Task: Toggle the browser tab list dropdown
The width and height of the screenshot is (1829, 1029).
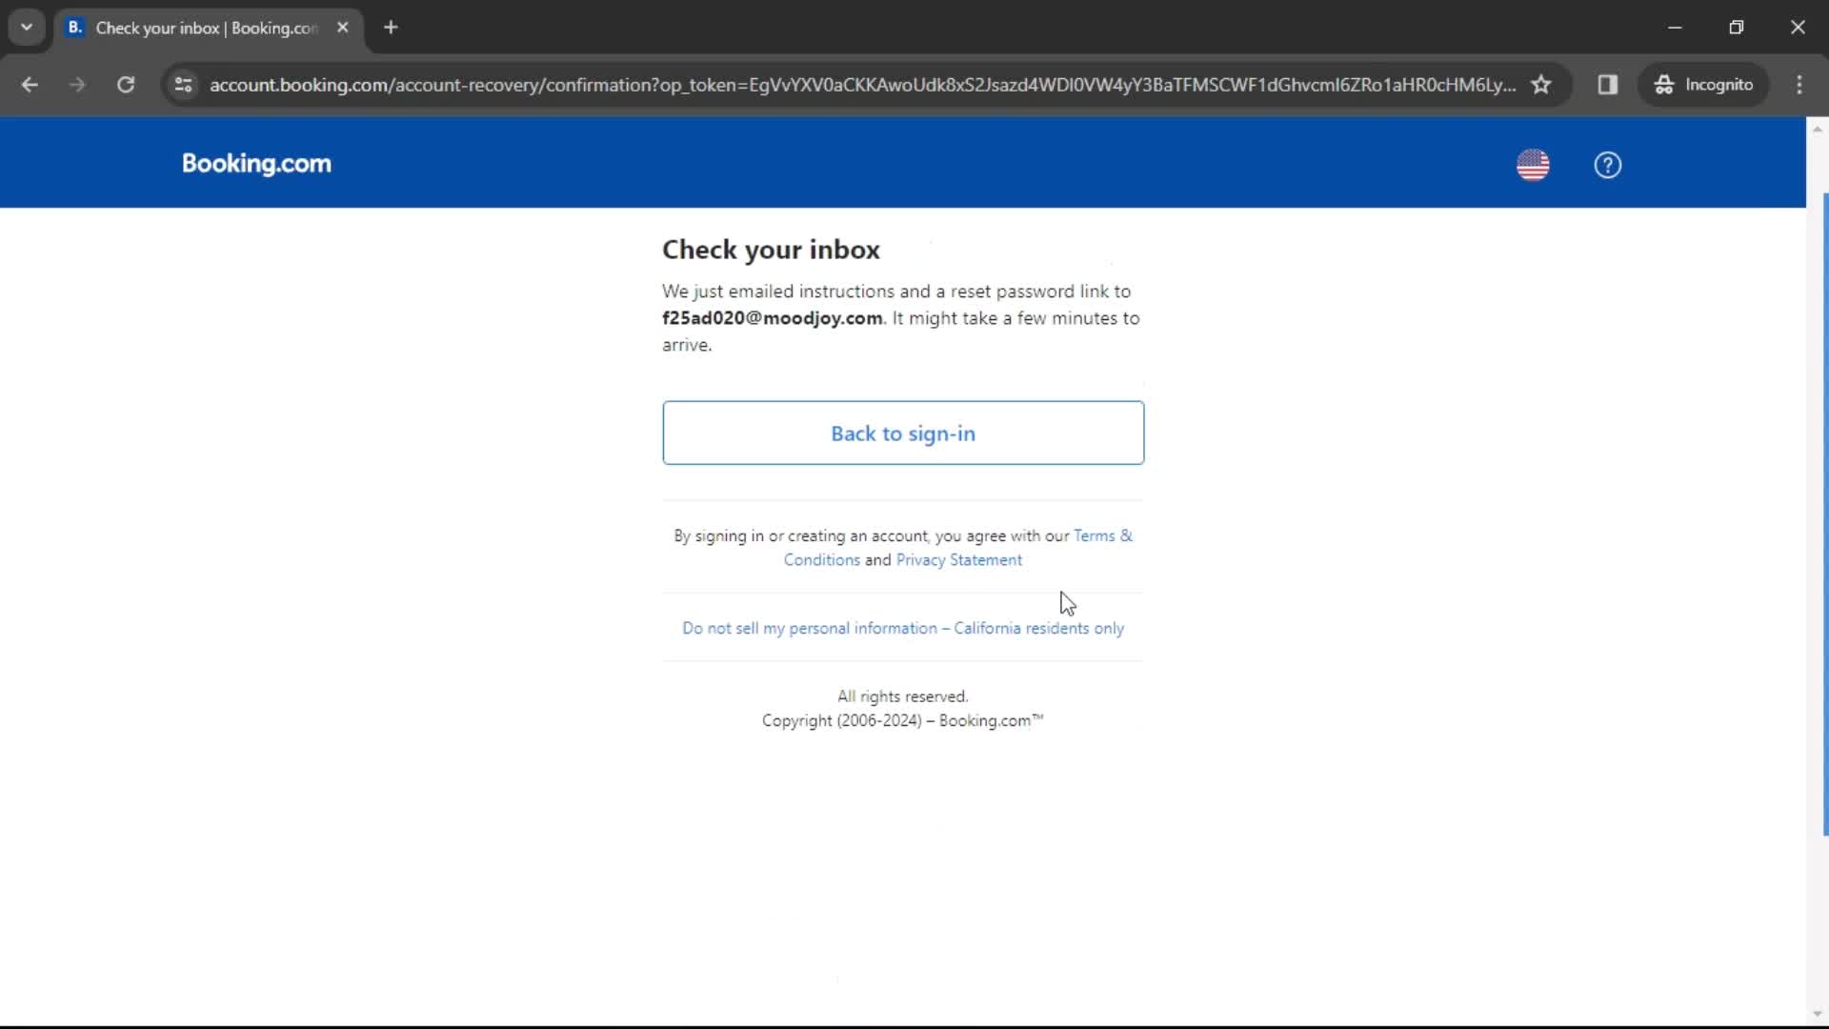Action: [27, 27]
